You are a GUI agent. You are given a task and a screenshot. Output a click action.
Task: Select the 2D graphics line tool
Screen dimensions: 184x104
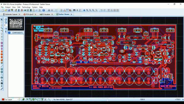(2, 66)
